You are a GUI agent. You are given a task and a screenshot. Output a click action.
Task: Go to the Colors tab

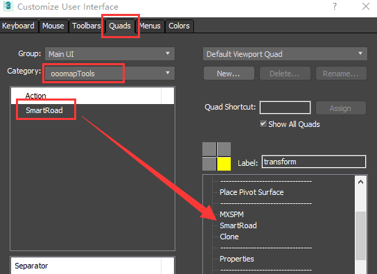click(179, 26)
